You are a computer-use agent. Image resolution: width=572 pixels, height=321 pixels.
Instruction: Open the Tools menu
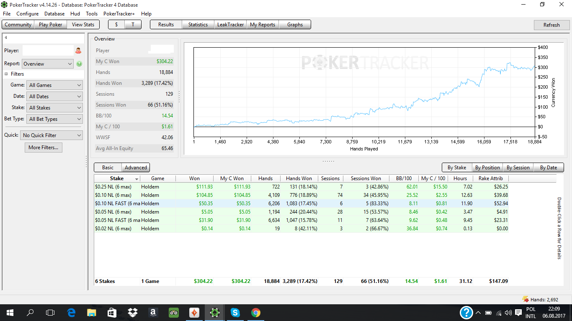tap(92, 14)
